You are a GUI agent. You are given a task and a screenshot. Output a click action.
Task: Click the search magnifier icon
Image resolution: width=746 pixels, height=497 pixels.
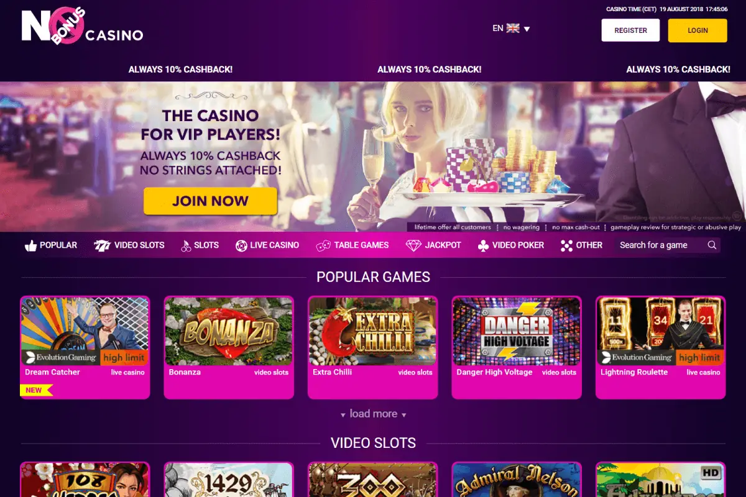[x=712, y=245]
